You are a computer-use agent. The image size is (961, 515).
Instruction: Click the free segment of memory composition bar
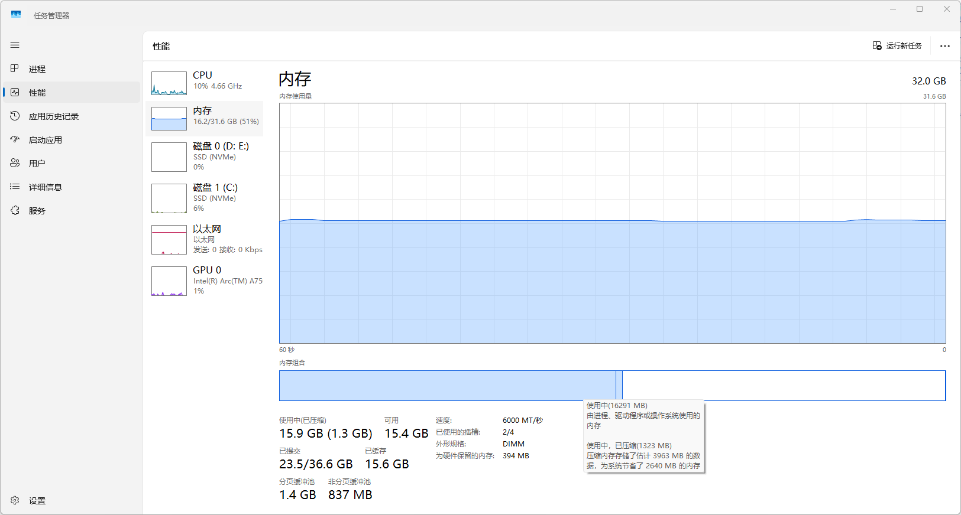(784, 386)
